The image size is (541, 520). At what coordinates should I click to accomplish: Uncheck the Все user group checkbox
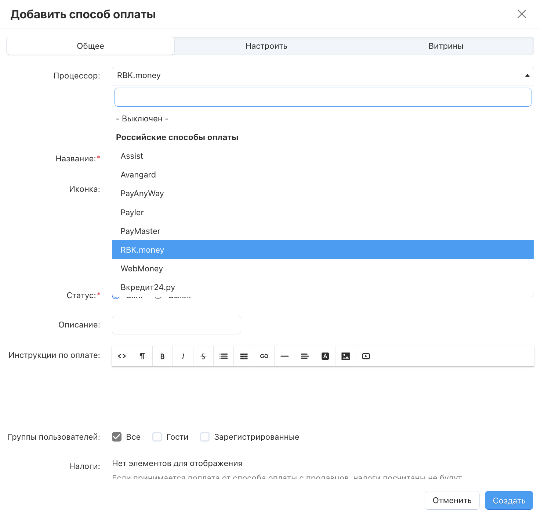(117, 437)
